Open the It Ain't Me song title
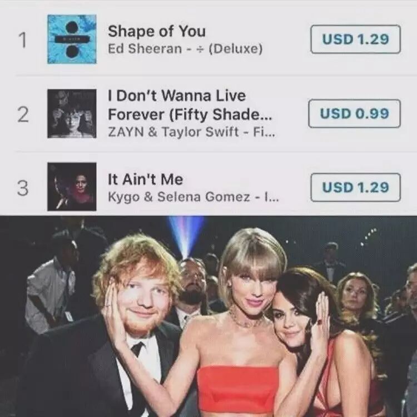 click(145, 179)
